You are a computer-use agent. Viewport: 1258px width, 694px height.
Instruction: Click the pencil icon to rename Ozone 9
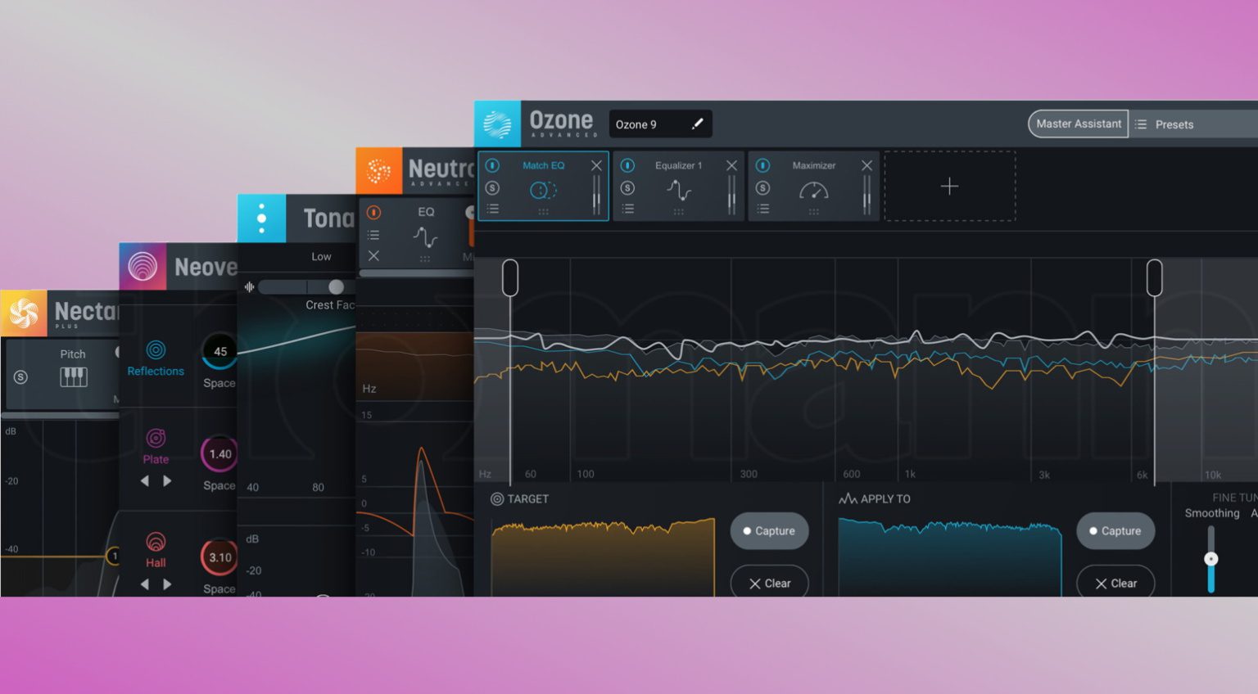point(697,124)
